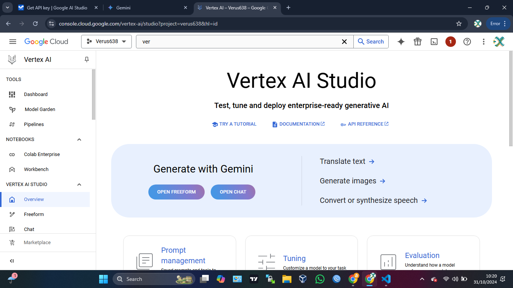Open a new browser tab
This screenshot has width=513, height=288.
pyautogui.click(x=288, y=7)
